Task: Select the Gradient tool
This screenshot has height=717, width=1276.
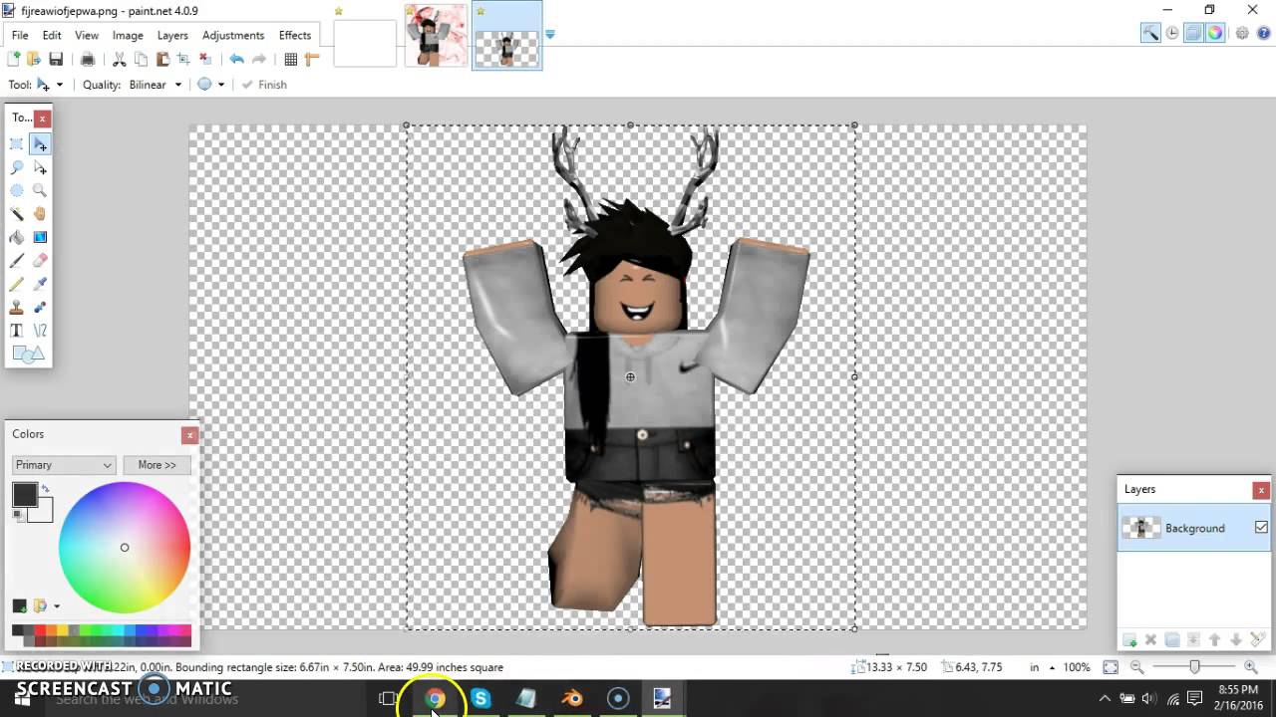Action: 40,237
